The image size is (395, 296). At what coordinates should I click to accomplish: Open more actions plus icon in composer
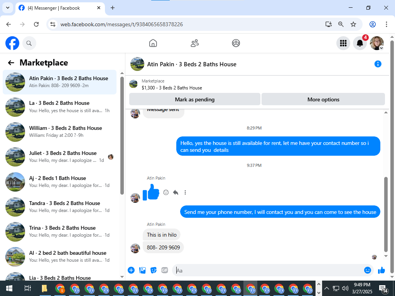click(131, 270)
